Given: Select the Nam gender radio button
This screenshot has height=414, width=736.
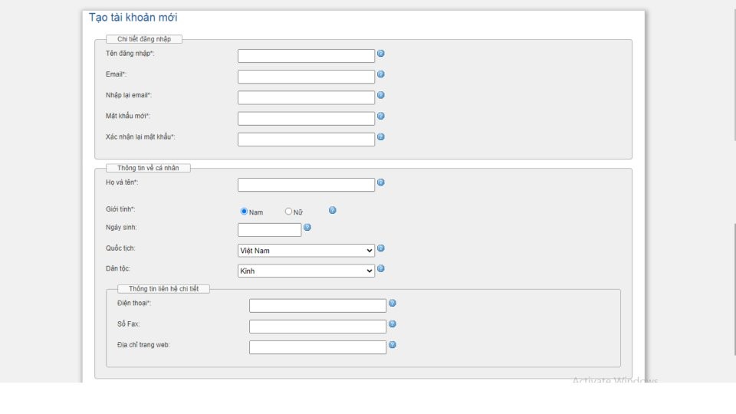Looking at the screenshot, I should pyautogui.click(x=245, y=212).
